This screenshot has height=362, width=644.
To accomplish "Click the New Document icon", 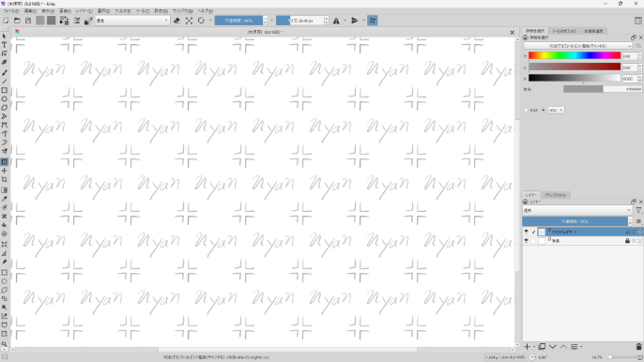I will [x=6, y=21].
